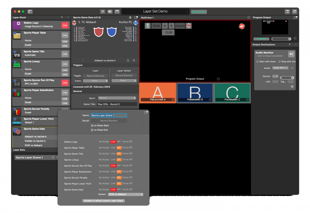Set Sports Player Table to Live
The height and width of the screenshot is (213, 310).
pos(113,147)
